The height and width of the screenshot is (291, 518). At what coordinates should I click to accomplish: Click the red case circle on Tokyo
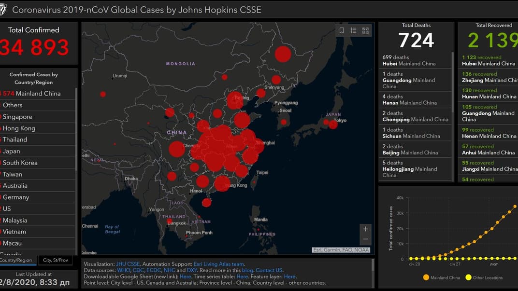(333, 125)
